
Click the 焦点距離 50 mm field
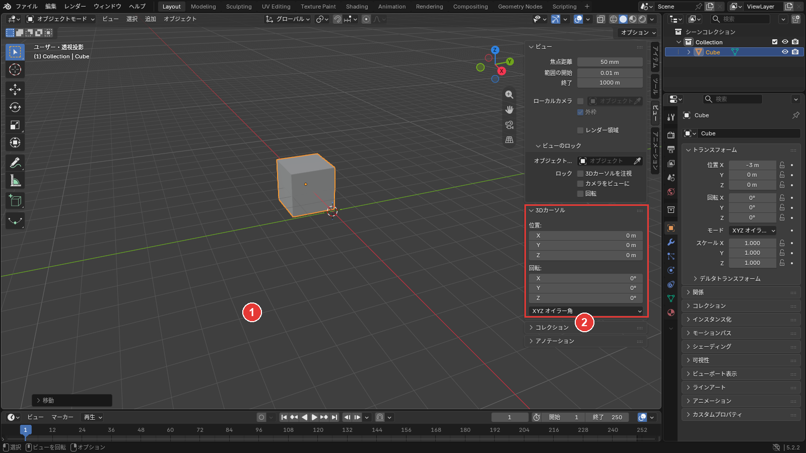610,62
